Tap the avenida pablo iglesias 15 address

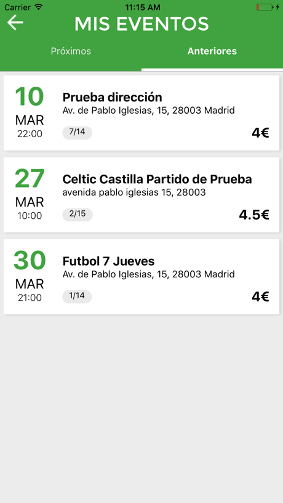click(134, 192)
